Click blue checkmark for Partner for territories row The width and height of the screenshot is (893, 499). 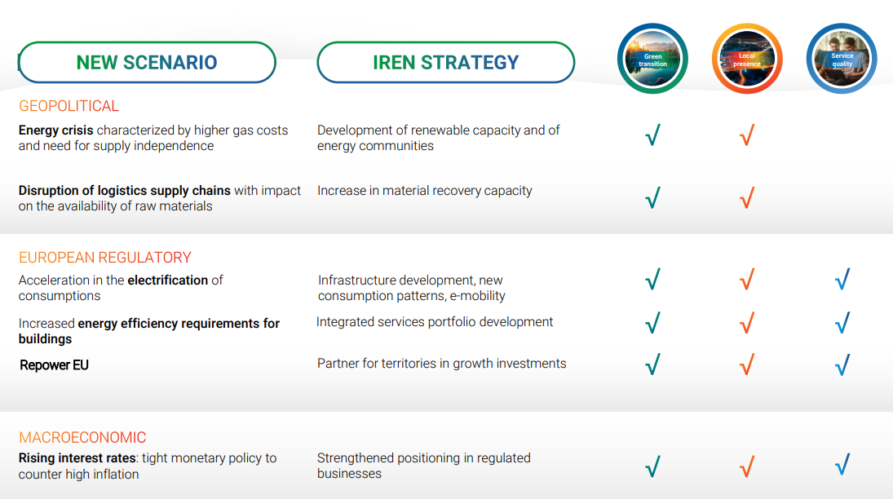tap(842, 364)
